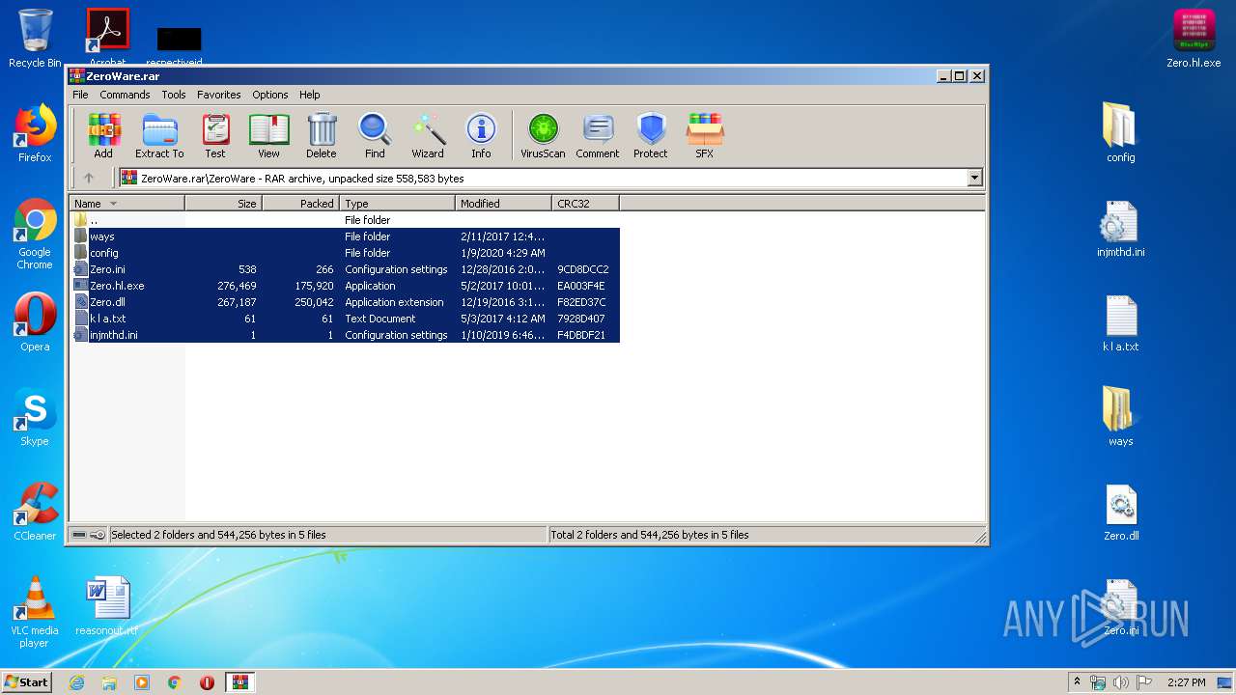Run VirusScan on archive

543,135
